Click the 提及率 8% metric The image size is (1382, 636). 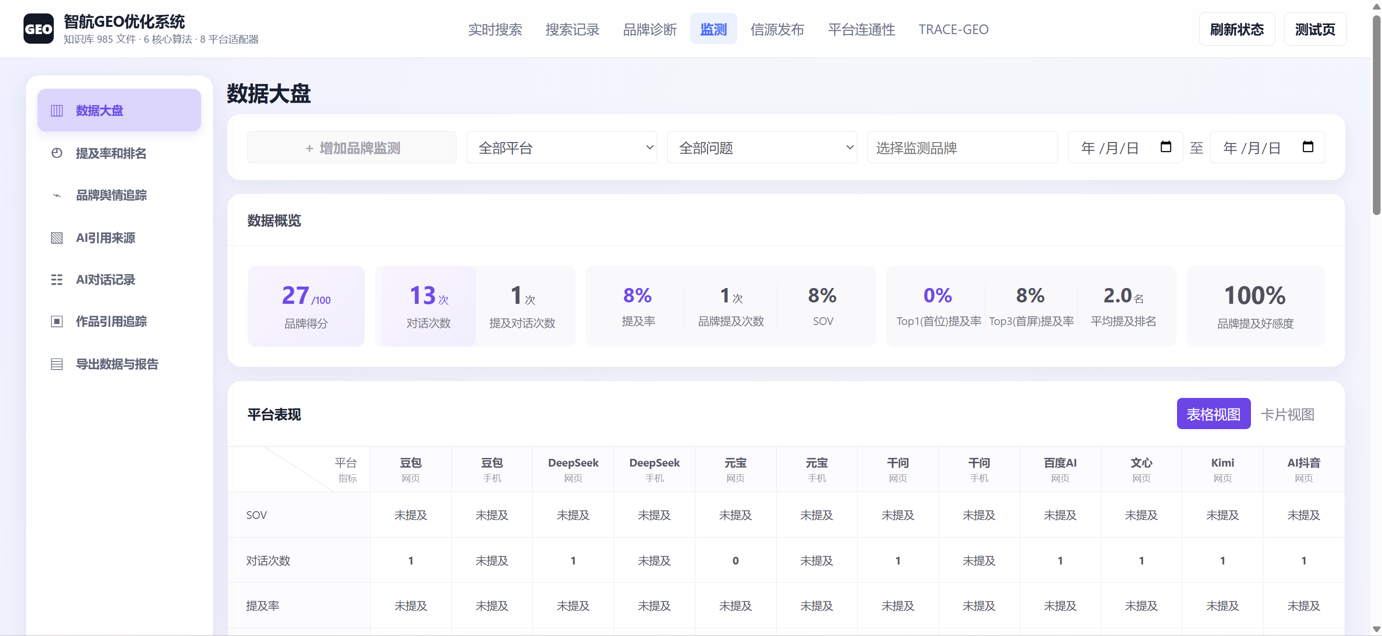(638, 306)
